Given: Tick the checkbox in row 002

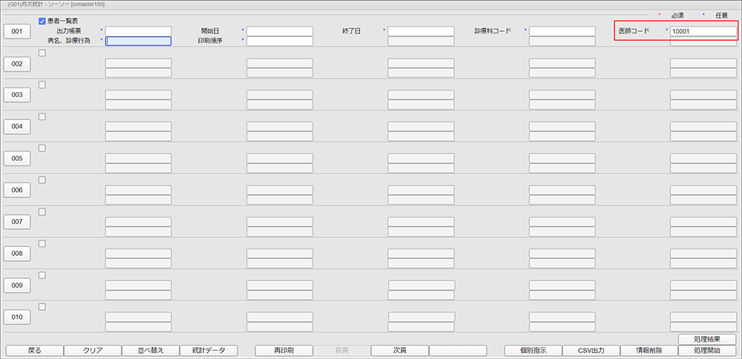Looking at the screenshot, I should point(42,53).
